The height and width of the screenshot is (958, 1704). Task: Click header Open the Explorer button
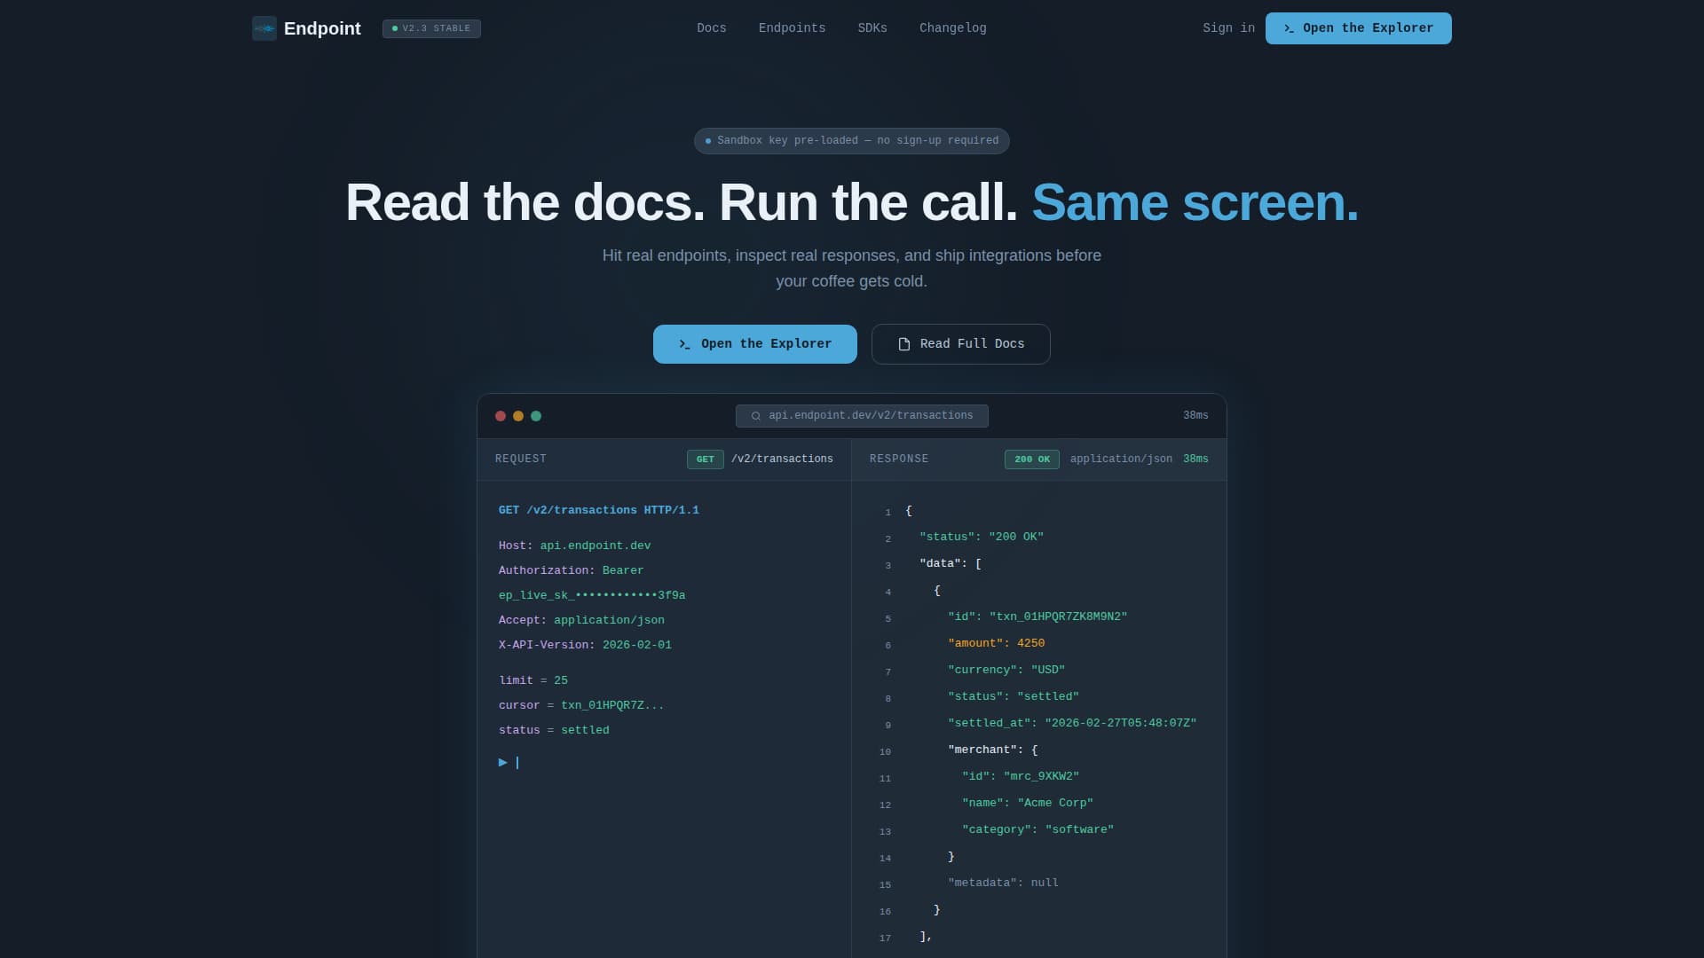(1358, 28)
